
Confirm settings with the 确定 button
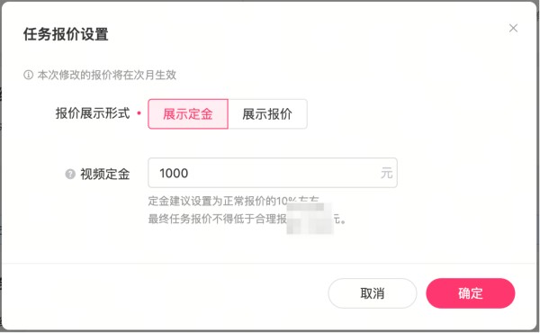point(471,293)
